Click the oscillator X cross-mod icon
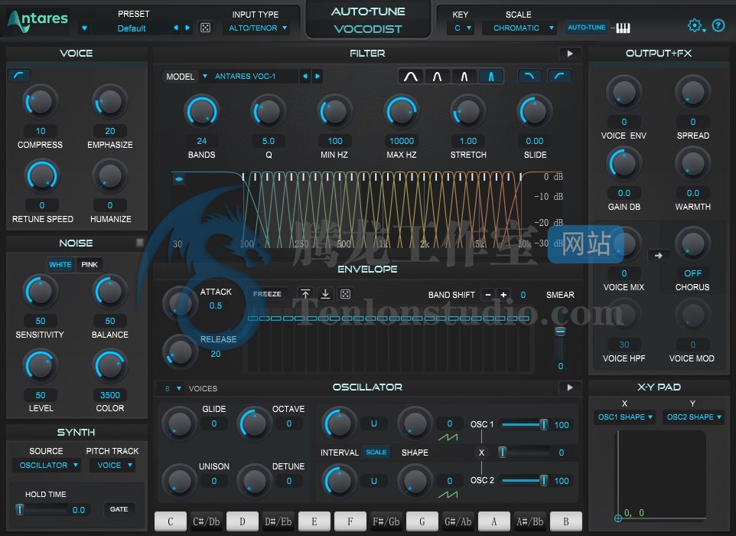The image size is (736, 536). [x=481, y=453]
